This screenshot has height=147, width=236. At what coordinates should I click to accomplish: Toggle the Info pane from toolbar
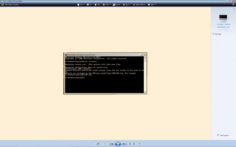pos(97,5)
